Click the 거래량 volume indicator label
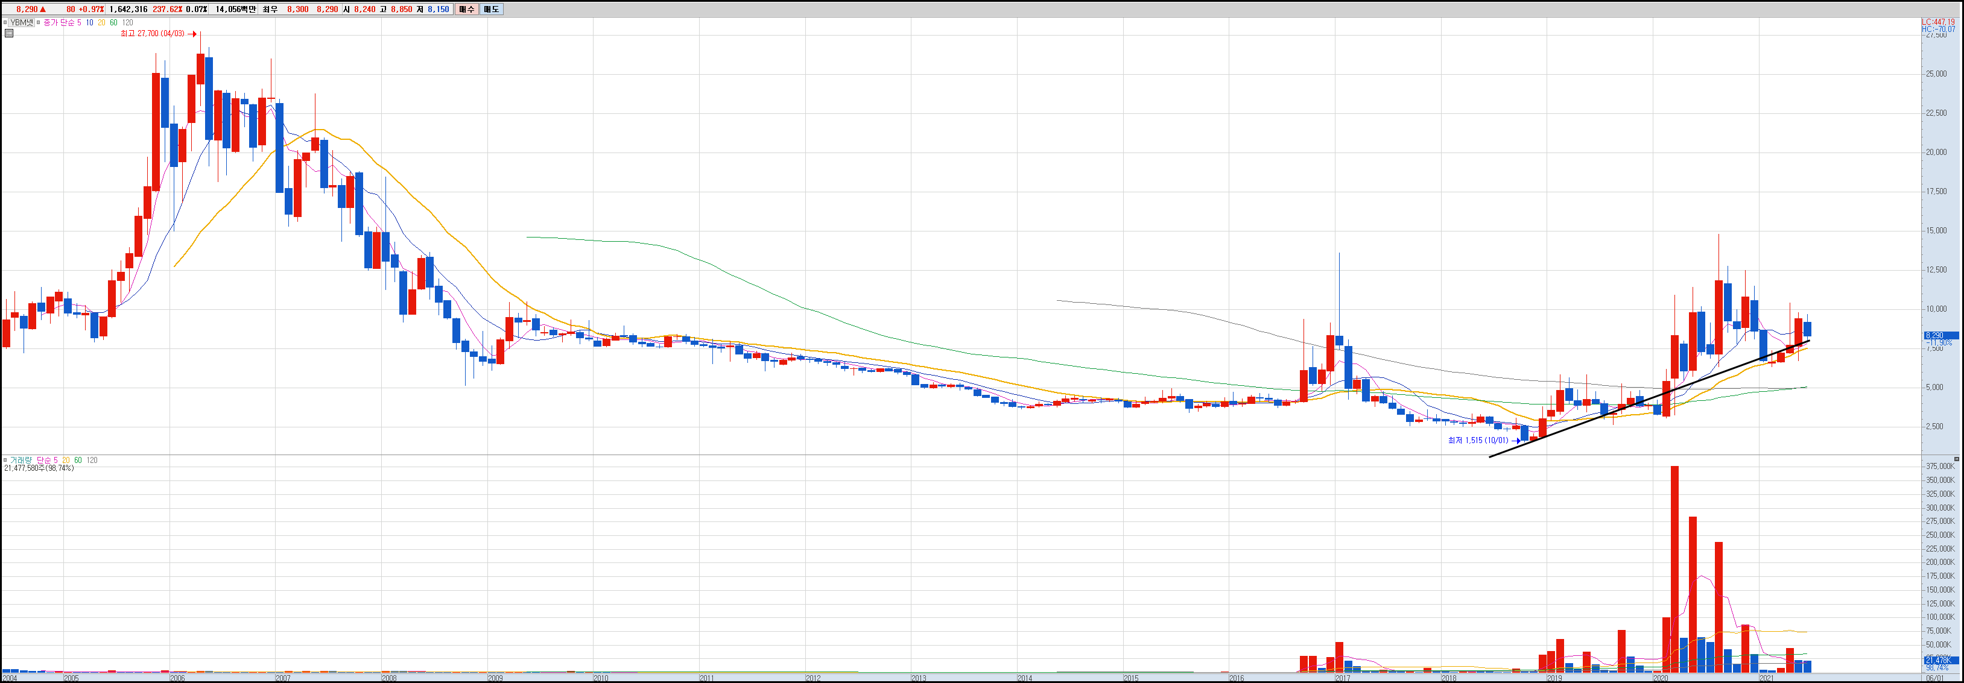 tap(21, 461)
